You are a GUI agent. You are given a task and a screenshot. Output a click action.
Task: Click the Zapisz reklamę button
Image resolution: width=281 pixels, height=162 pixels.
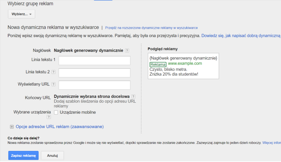(23, 155)
